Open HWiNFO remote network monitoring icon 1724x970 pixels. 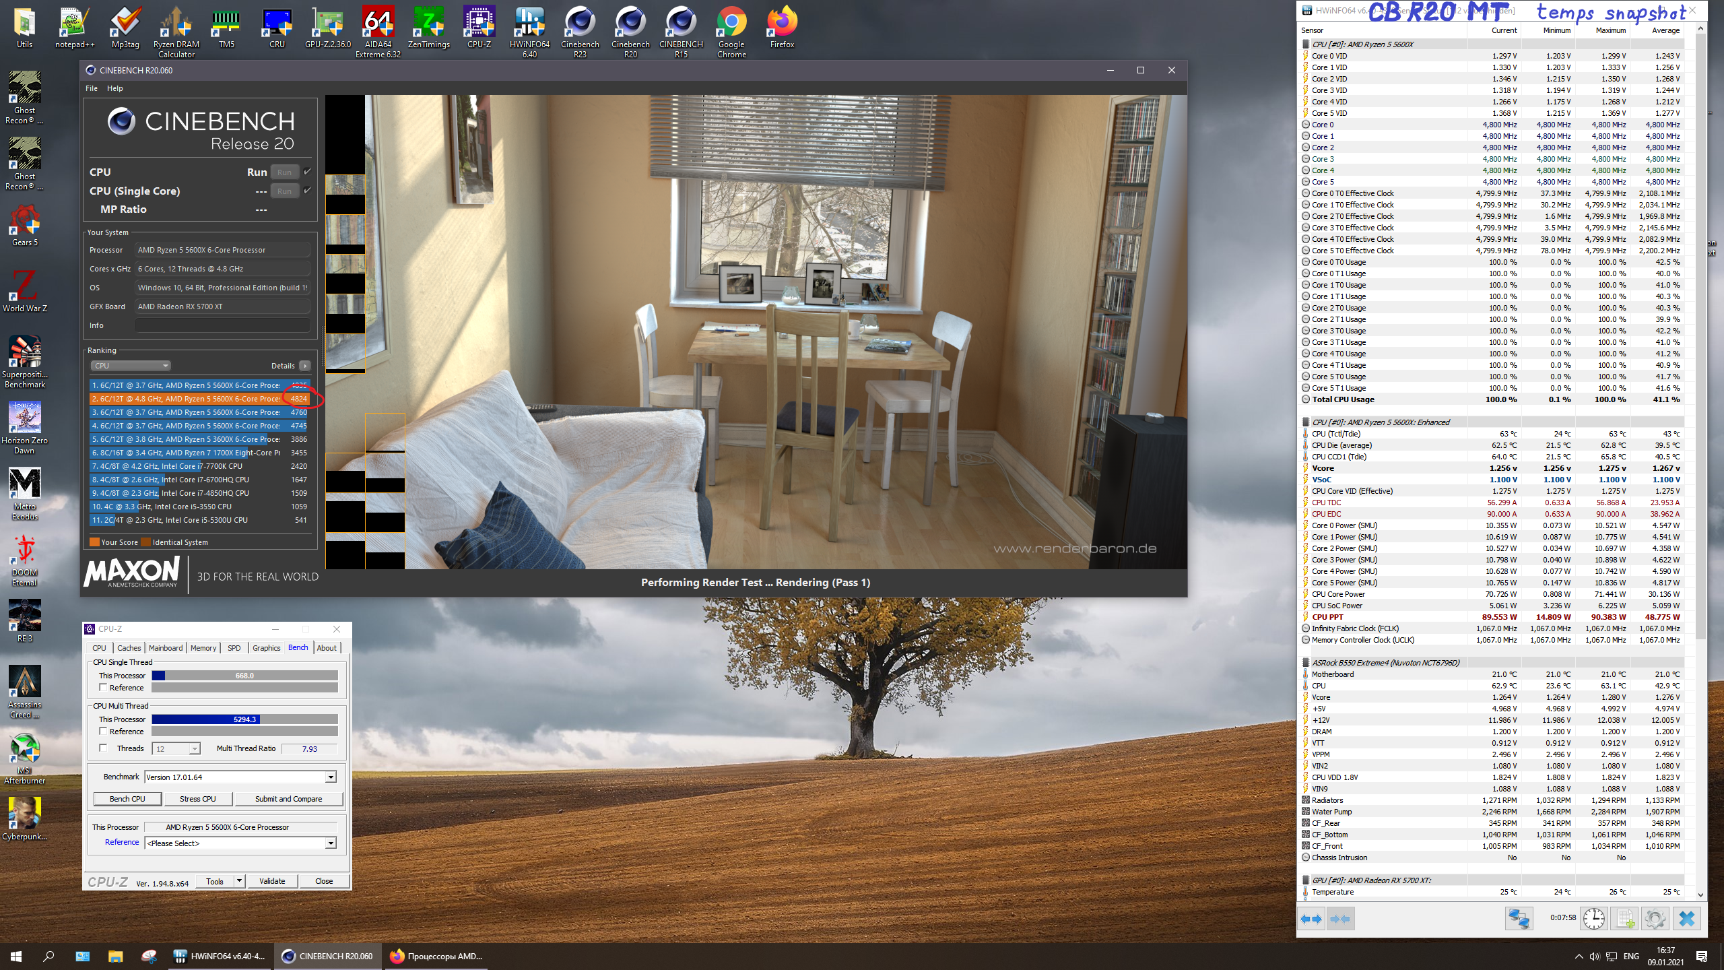coord(1519,919)
